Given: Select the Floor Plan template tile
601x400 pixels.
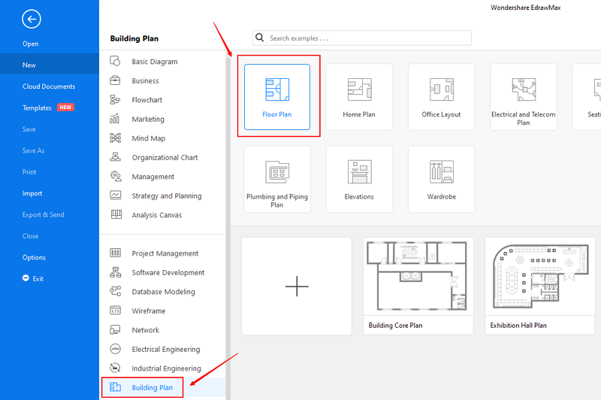Looking at the screenshot, I should pos(277,97).
